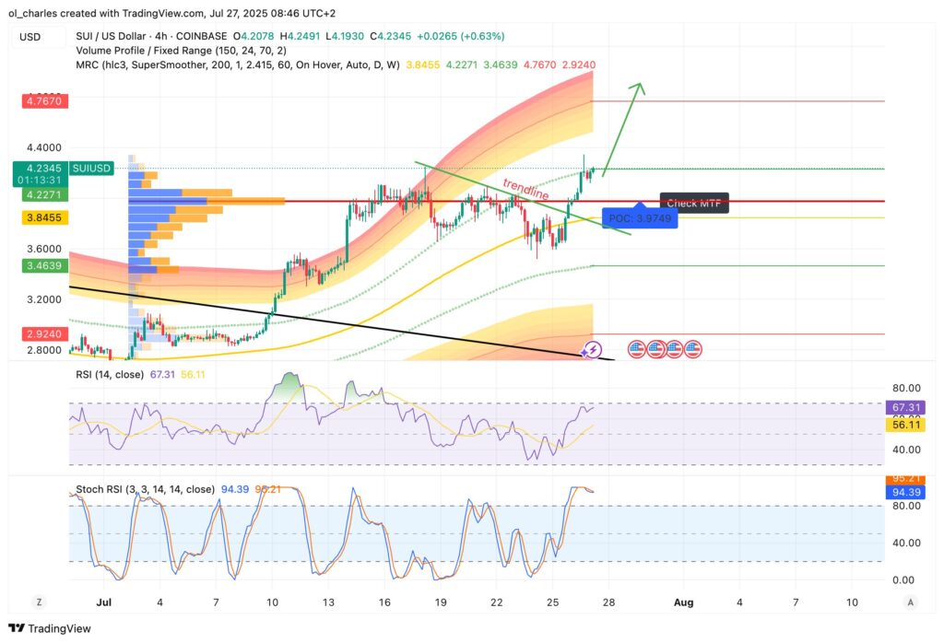Click the purple lightning bolt event icon
This screenshot has height=643, width=944.
(x=594, y=349)
